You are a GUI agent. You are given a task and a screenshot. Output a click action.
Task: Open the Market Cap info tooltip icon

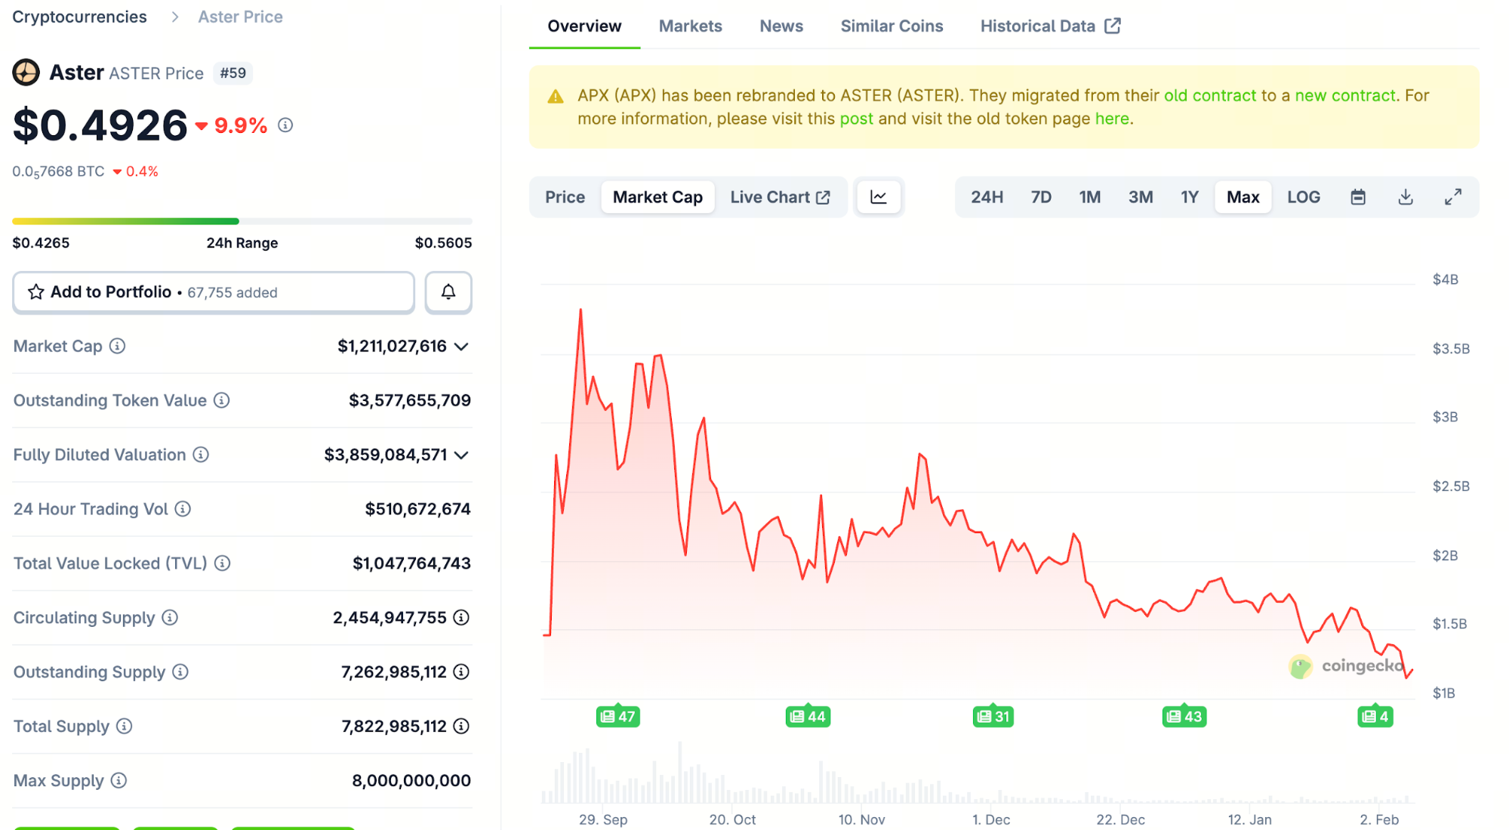(x=116, y=346)
